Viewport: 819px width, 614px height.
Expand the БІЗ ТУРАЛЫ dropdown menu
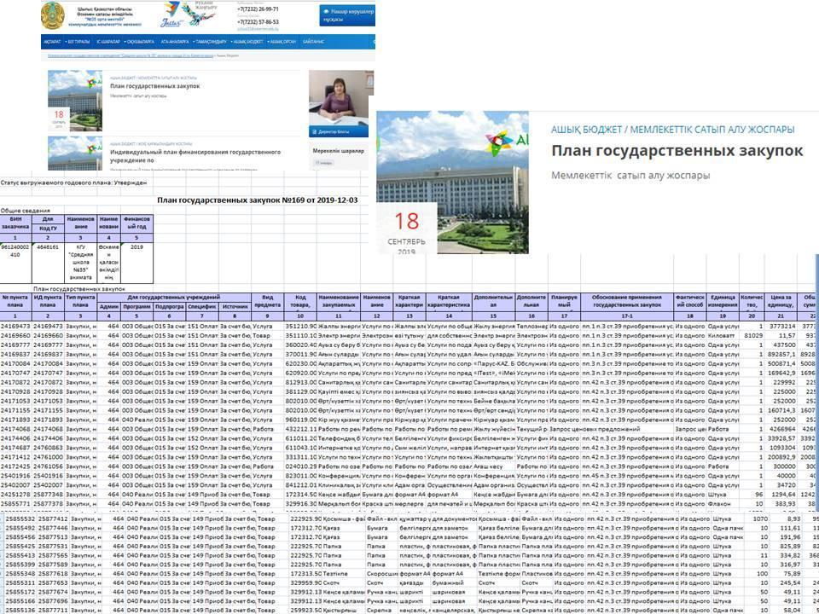tap(78, 42)
